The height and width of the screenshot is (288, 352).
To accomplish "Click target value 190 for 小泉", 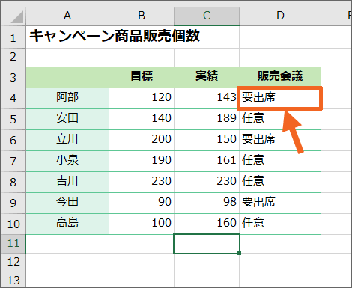I will 142,161.
